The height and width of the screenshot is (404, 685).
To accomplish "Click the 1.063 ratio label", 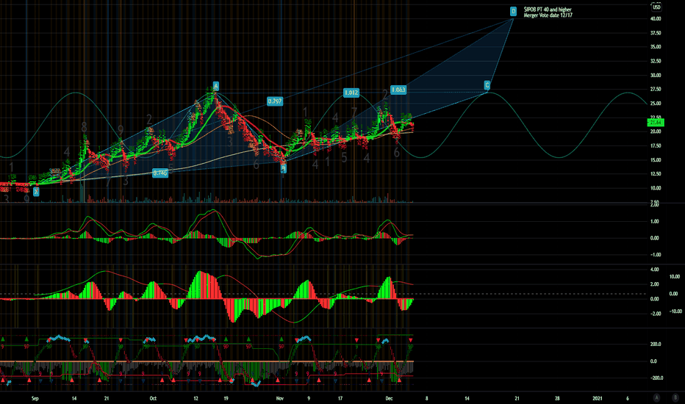I will [x=398, y=90].
